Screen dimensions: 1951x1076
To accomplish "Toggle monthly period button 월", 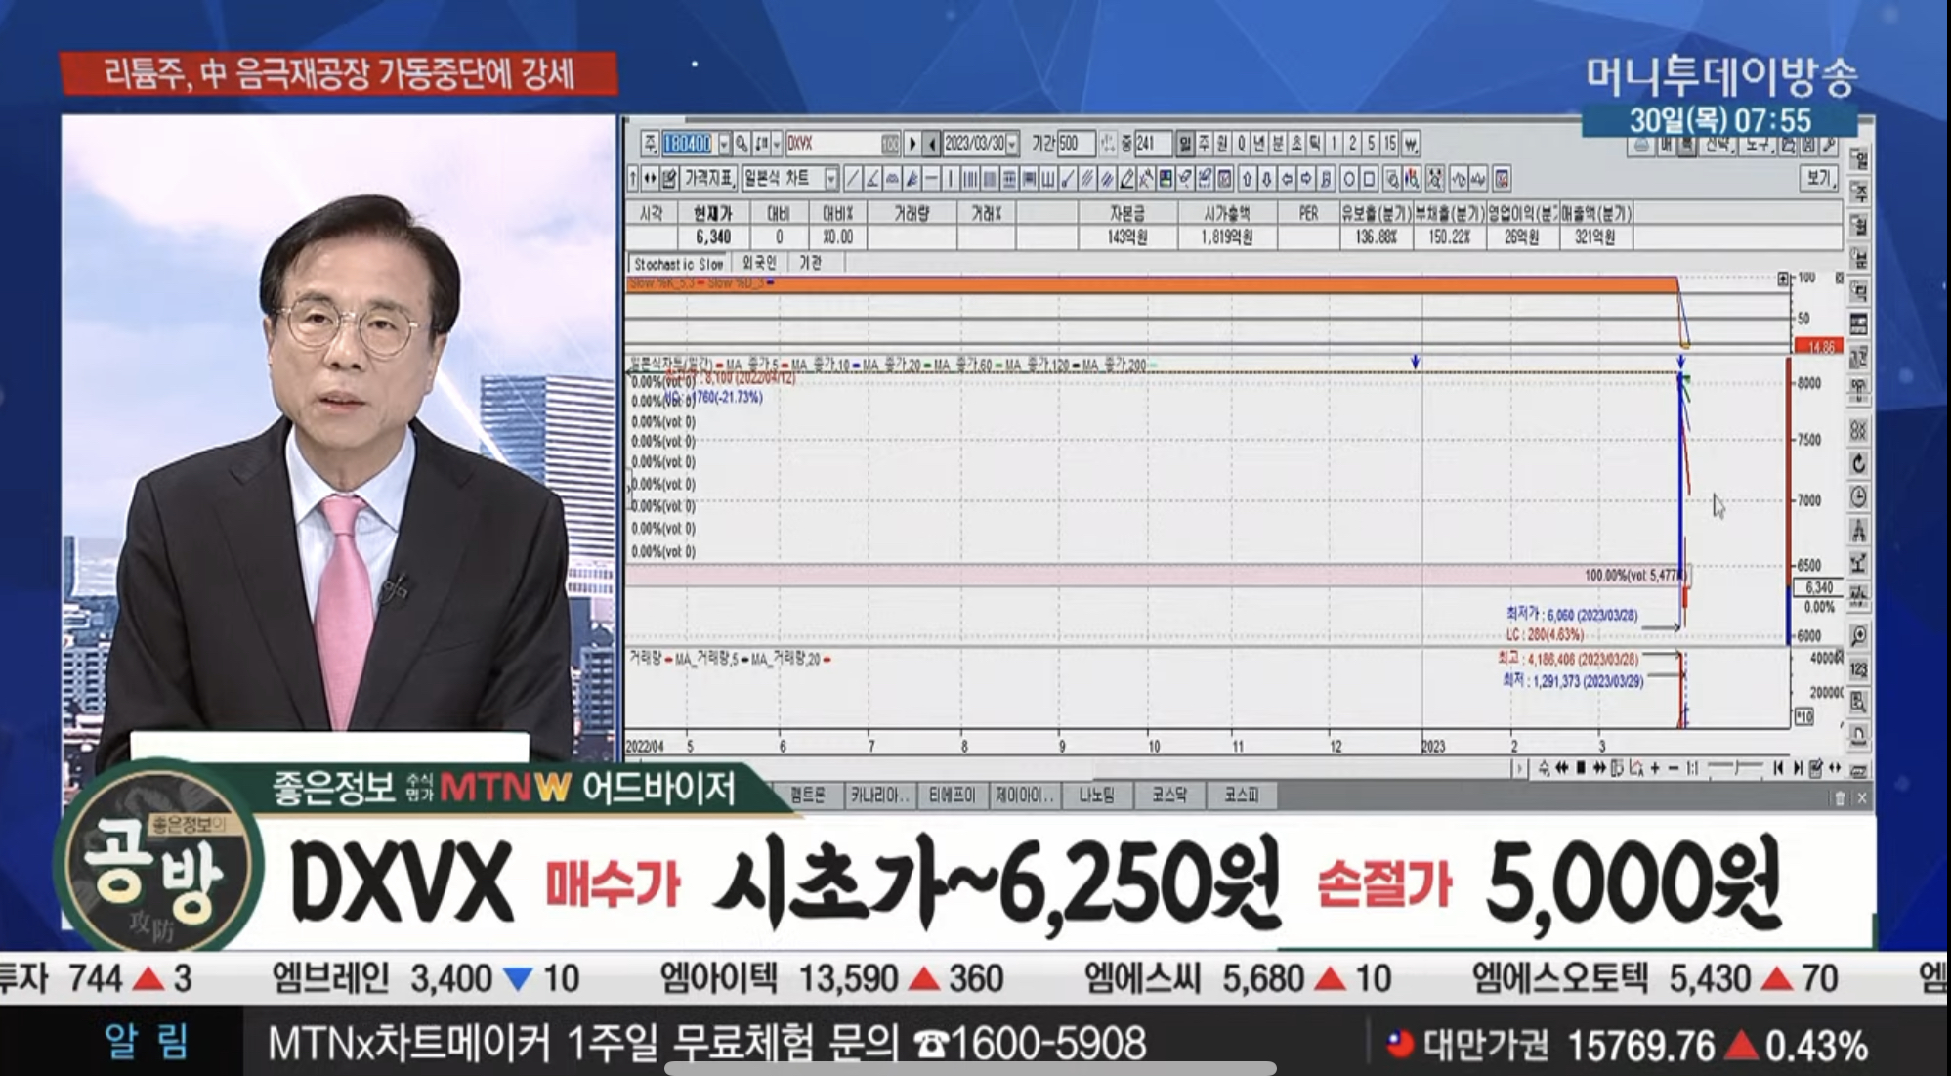I will click(x=1222, y=144).
